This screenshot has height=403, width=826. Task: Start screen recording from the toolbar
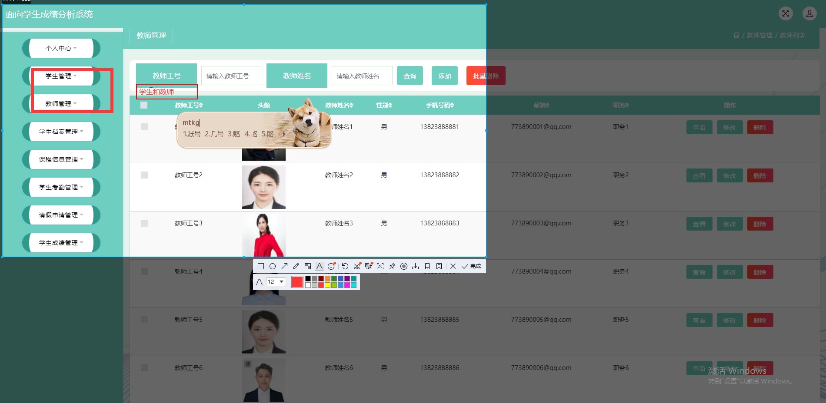click(x=404, y=266)
